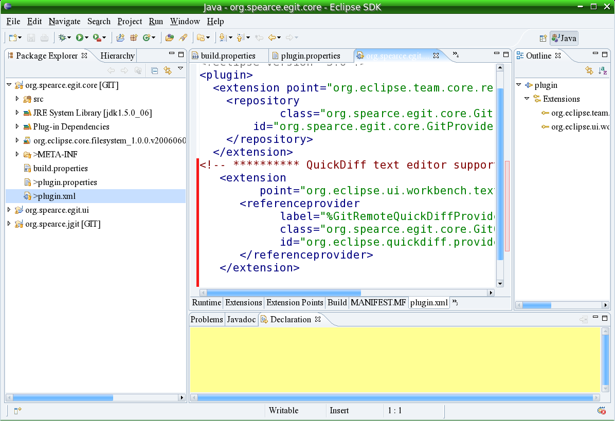Open the New wizard dropdown arrow
This screenshot has width=615, height=421.
[x=20, y=38]
